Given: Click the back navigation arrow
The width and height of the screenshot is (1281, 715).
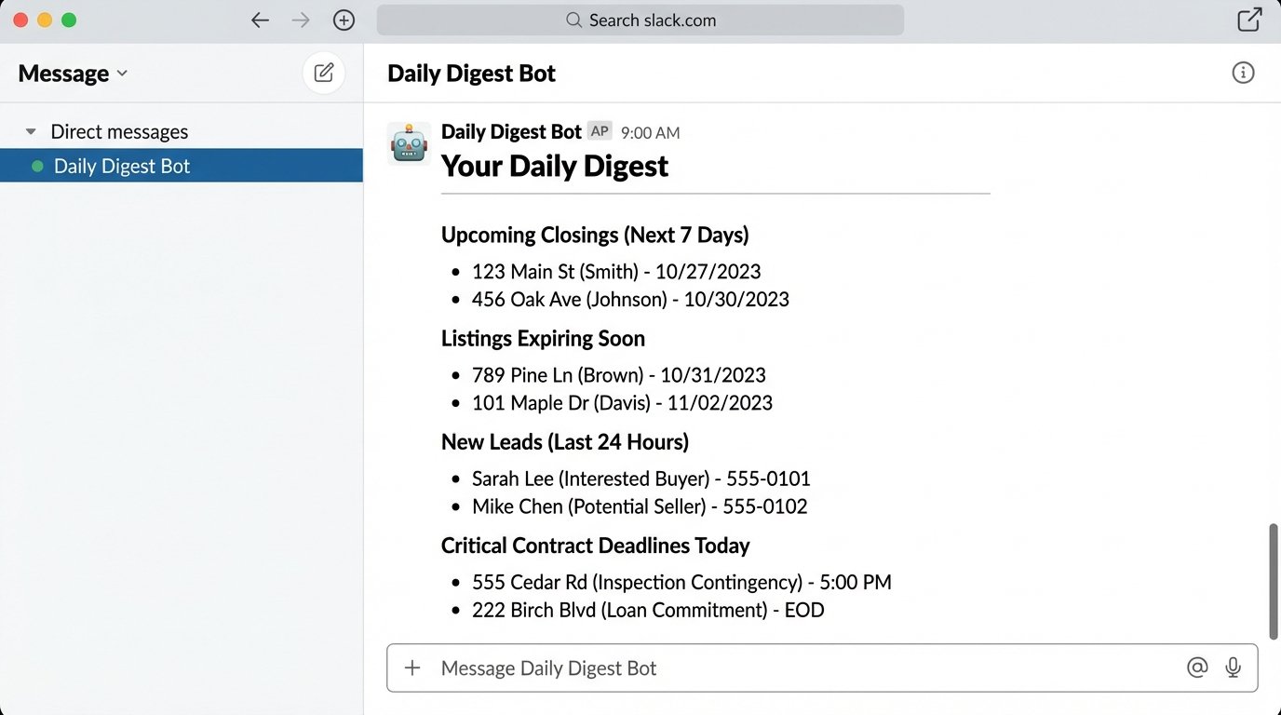Looking at the screenshot, I should 260,19.
